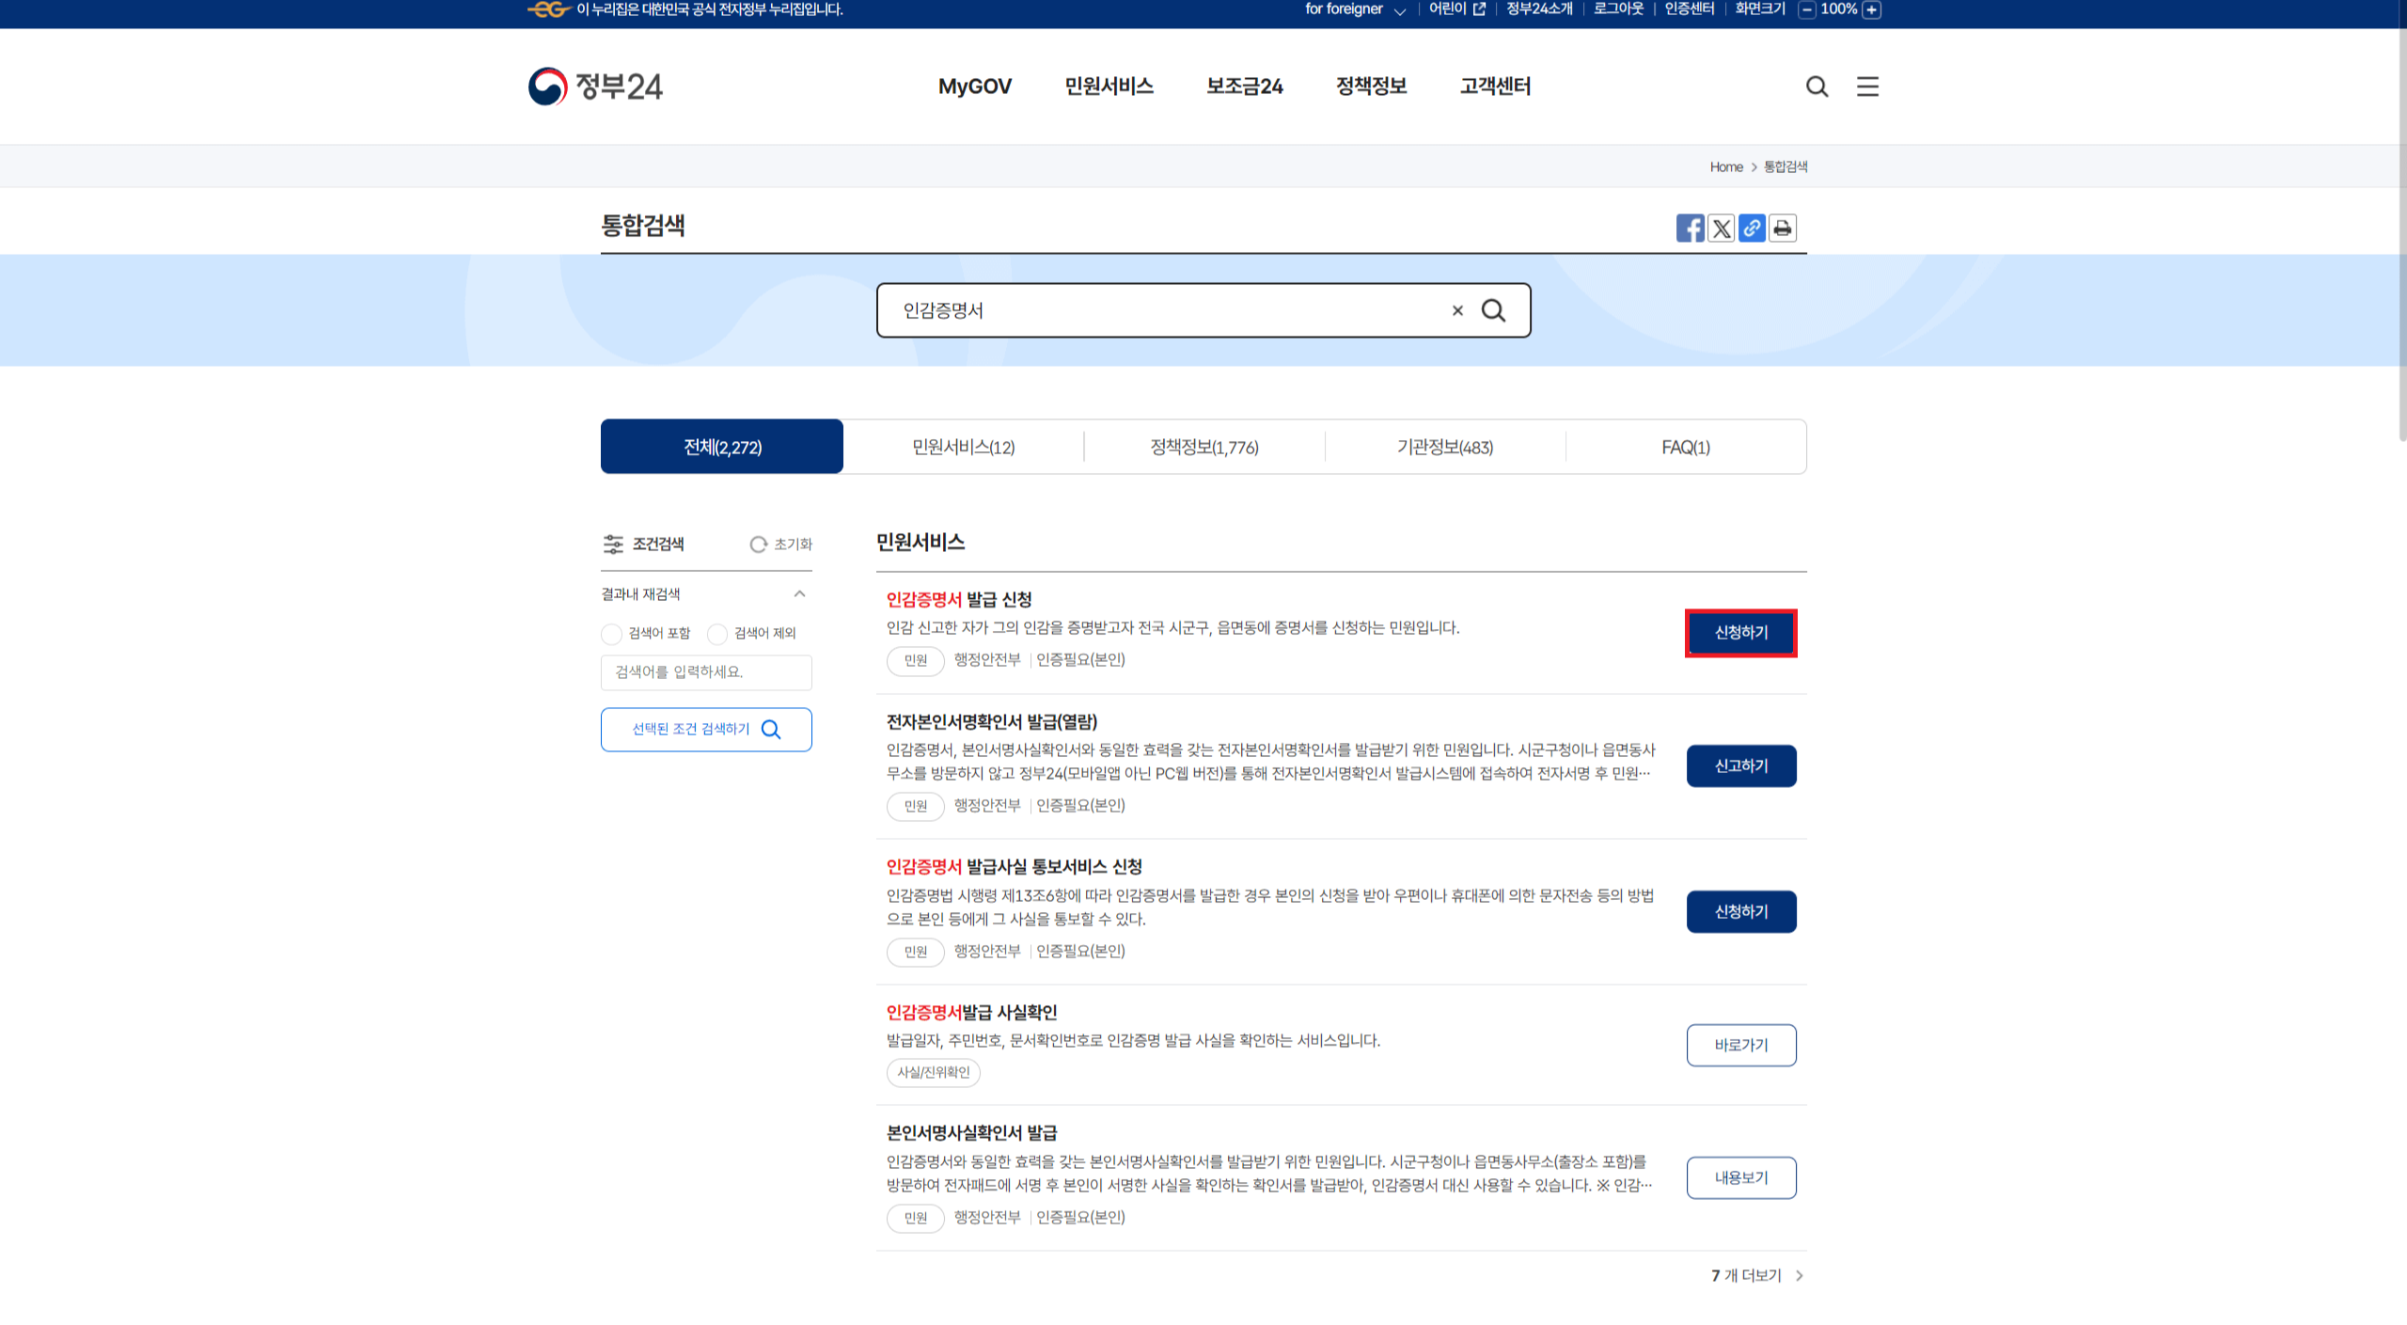
Task: Clear the 인감증명서 search term with X icon
Action: pos(1457,310)
